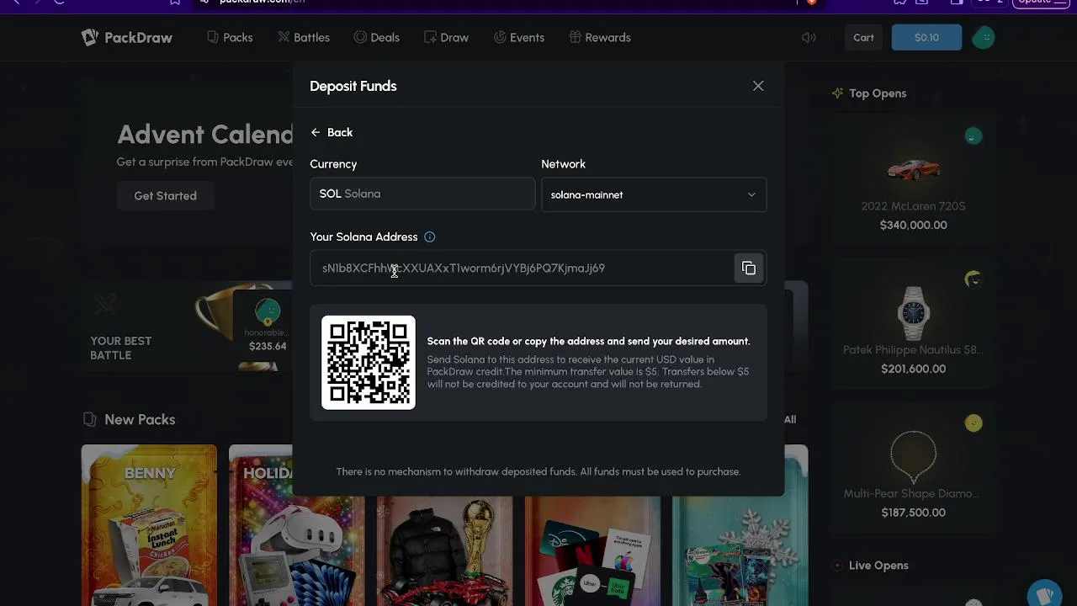Screen dimensions: 1077x606
Task: Open the Deals menu item
Action: (377, 37)
